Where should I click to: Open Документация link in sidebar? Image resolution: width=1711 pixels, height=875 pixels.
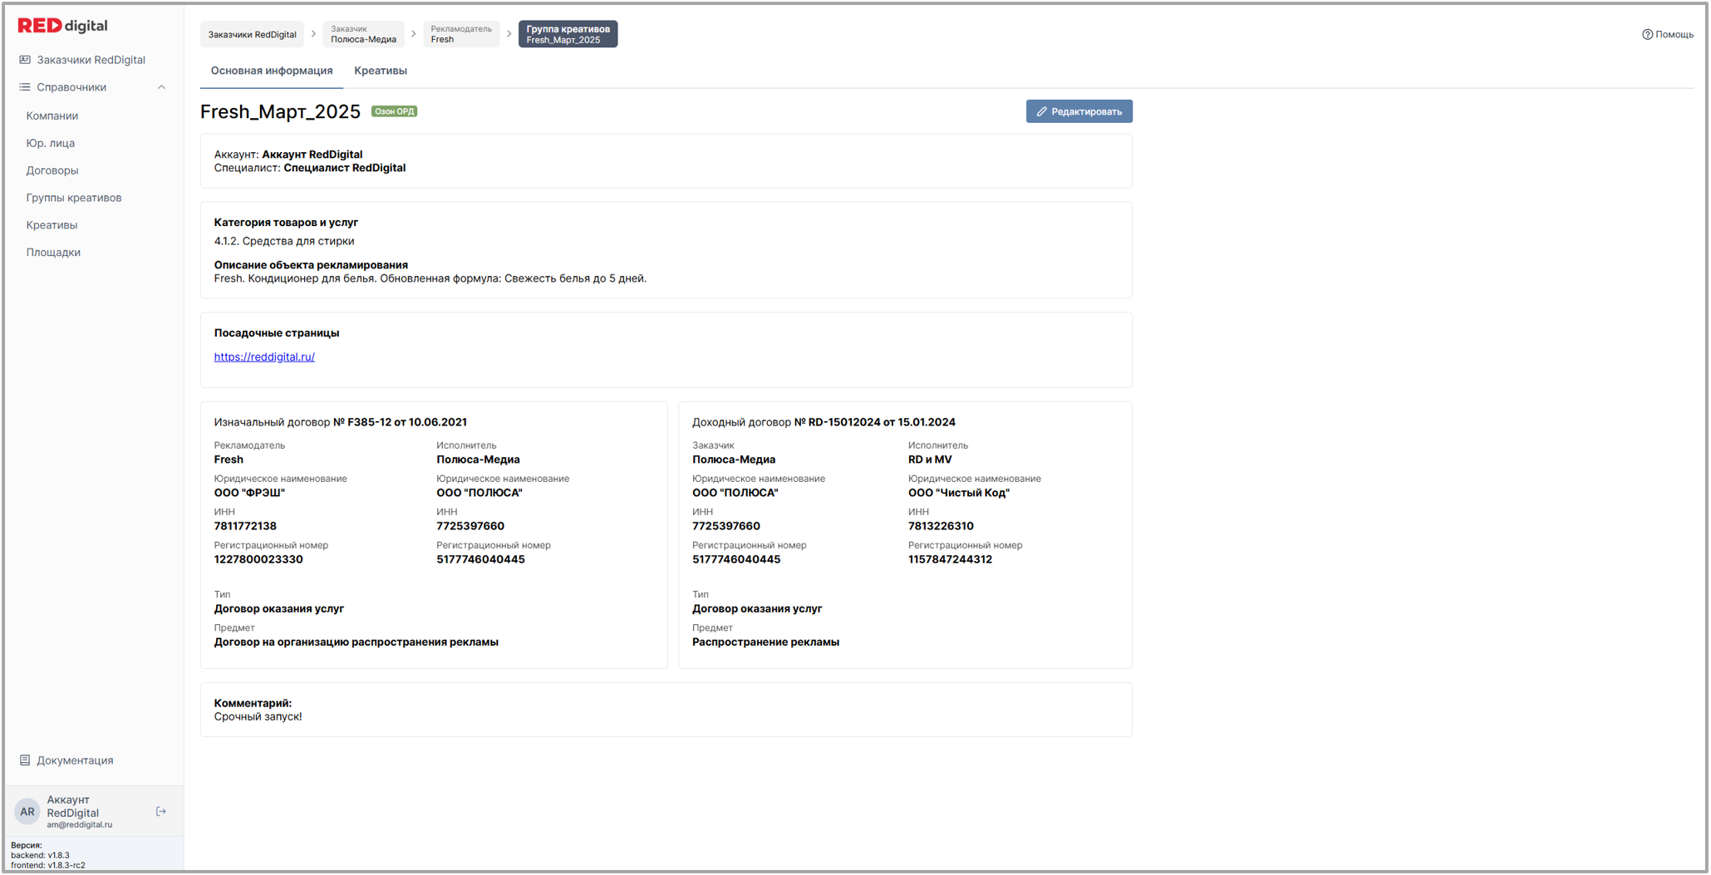click(x=75, y=760)
